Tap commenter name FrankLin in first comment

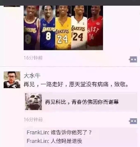point(38,132)
